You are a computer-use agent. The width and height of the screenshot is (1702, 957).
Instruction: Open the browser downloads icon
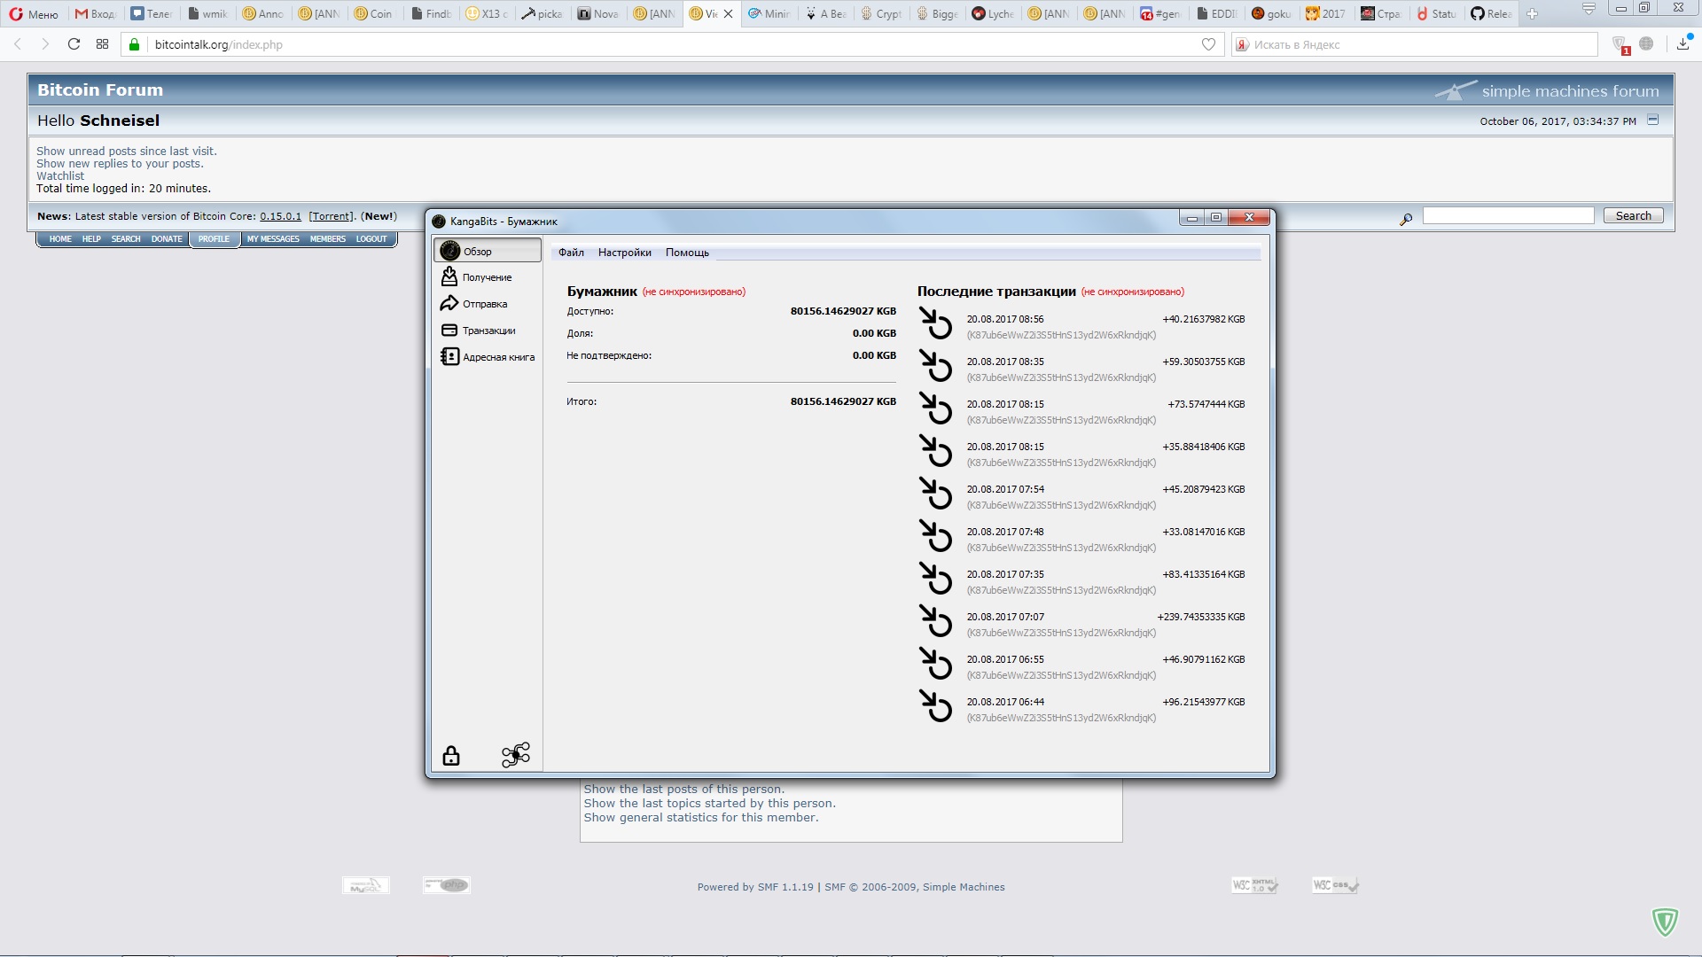(1682, 44)
